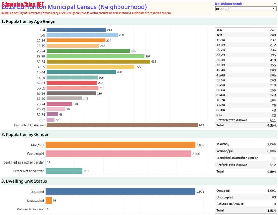The height and width of the screenshot is (215, 278).
Task: Click the gender Prefer Not to Answer teal bar
Action: pos(64,171)
